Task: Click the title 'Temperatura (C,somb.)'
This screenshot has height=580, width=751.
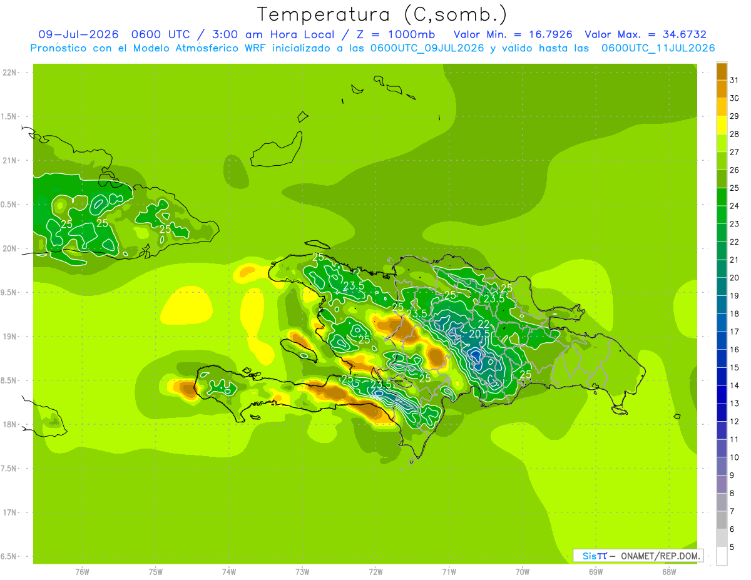Action: pos(382,14)
